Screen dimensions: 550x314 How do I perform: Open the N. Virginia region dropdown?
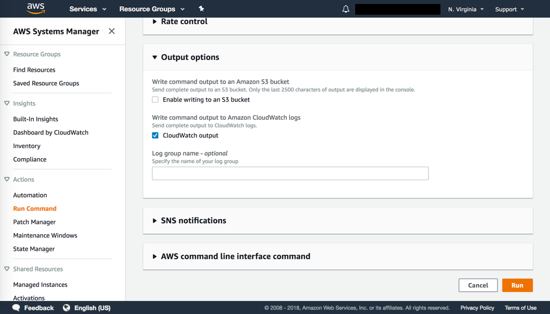pyautogui.click(x=466, y=10)
